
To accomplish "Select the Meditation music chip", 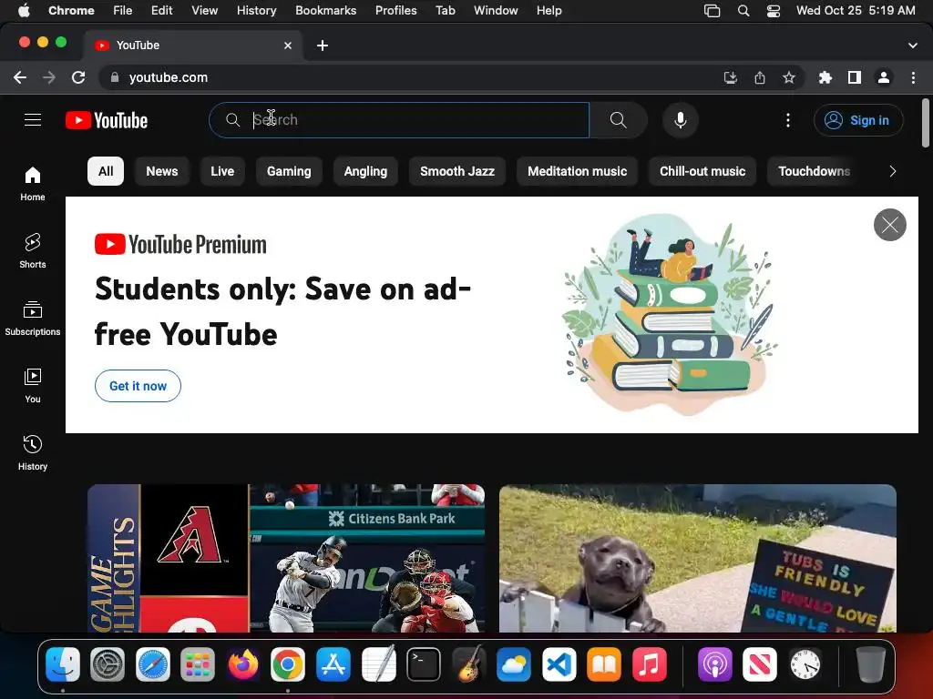I will [577, 171].
